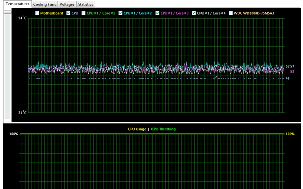Switch to the Cooling Fans tab

point(44,4)
